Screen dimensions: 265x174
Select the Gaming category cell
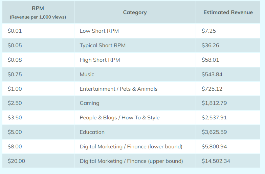coord(135,103)
